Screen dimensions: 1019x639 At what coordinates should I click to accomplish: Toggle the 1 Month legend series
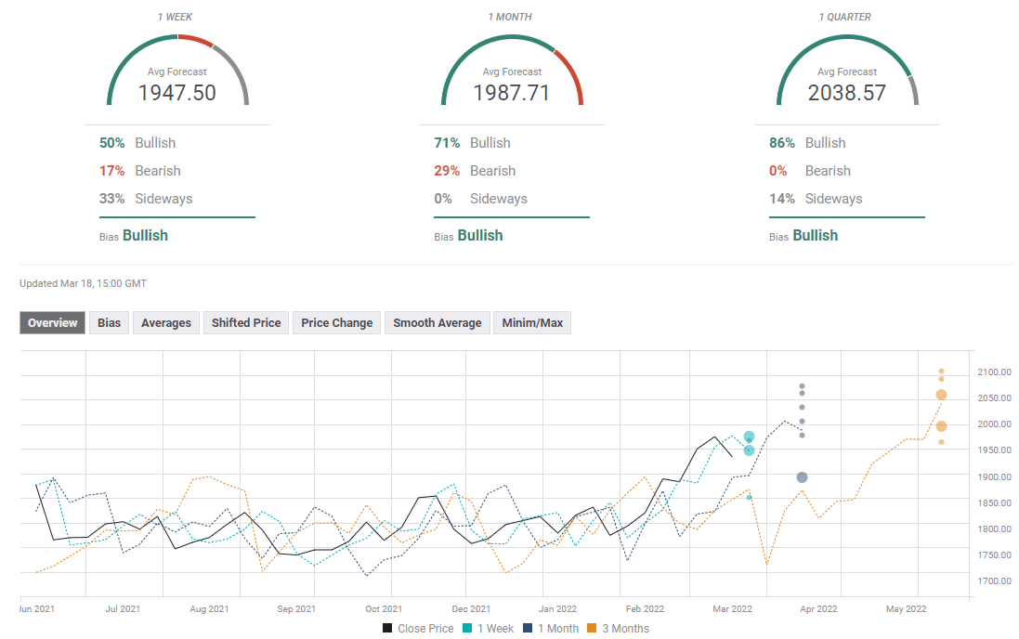(x=550, y=629)
